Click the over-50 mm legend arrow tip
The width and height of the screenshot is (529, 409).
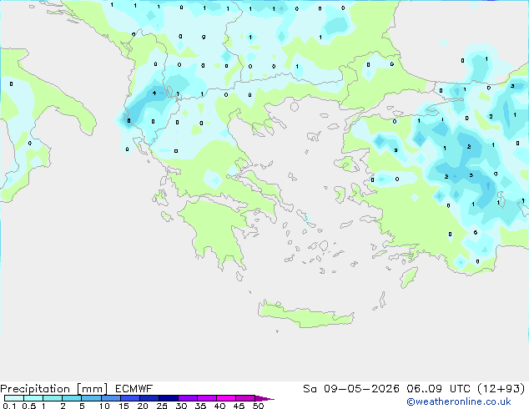[264, 398]
